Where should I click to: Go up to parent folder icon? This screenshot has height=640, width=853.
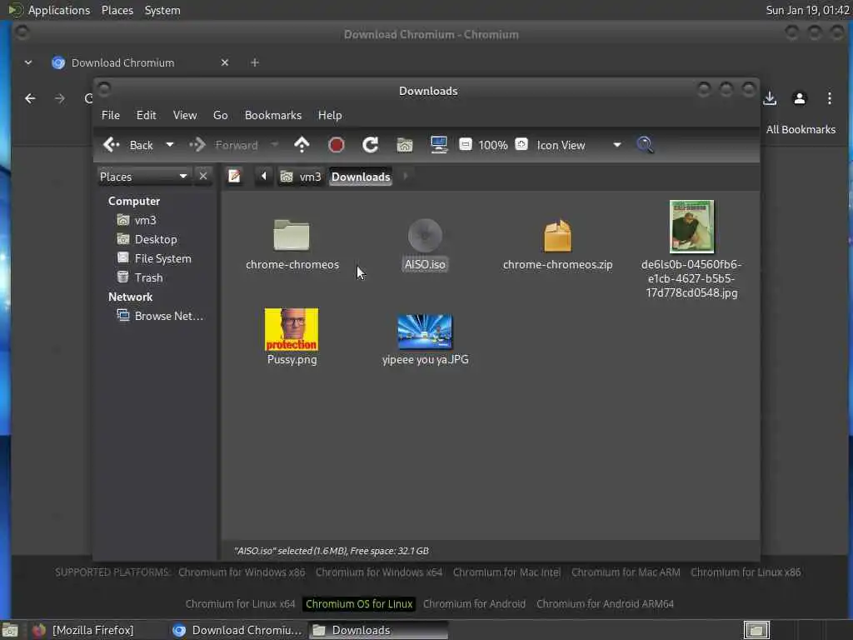302,145
